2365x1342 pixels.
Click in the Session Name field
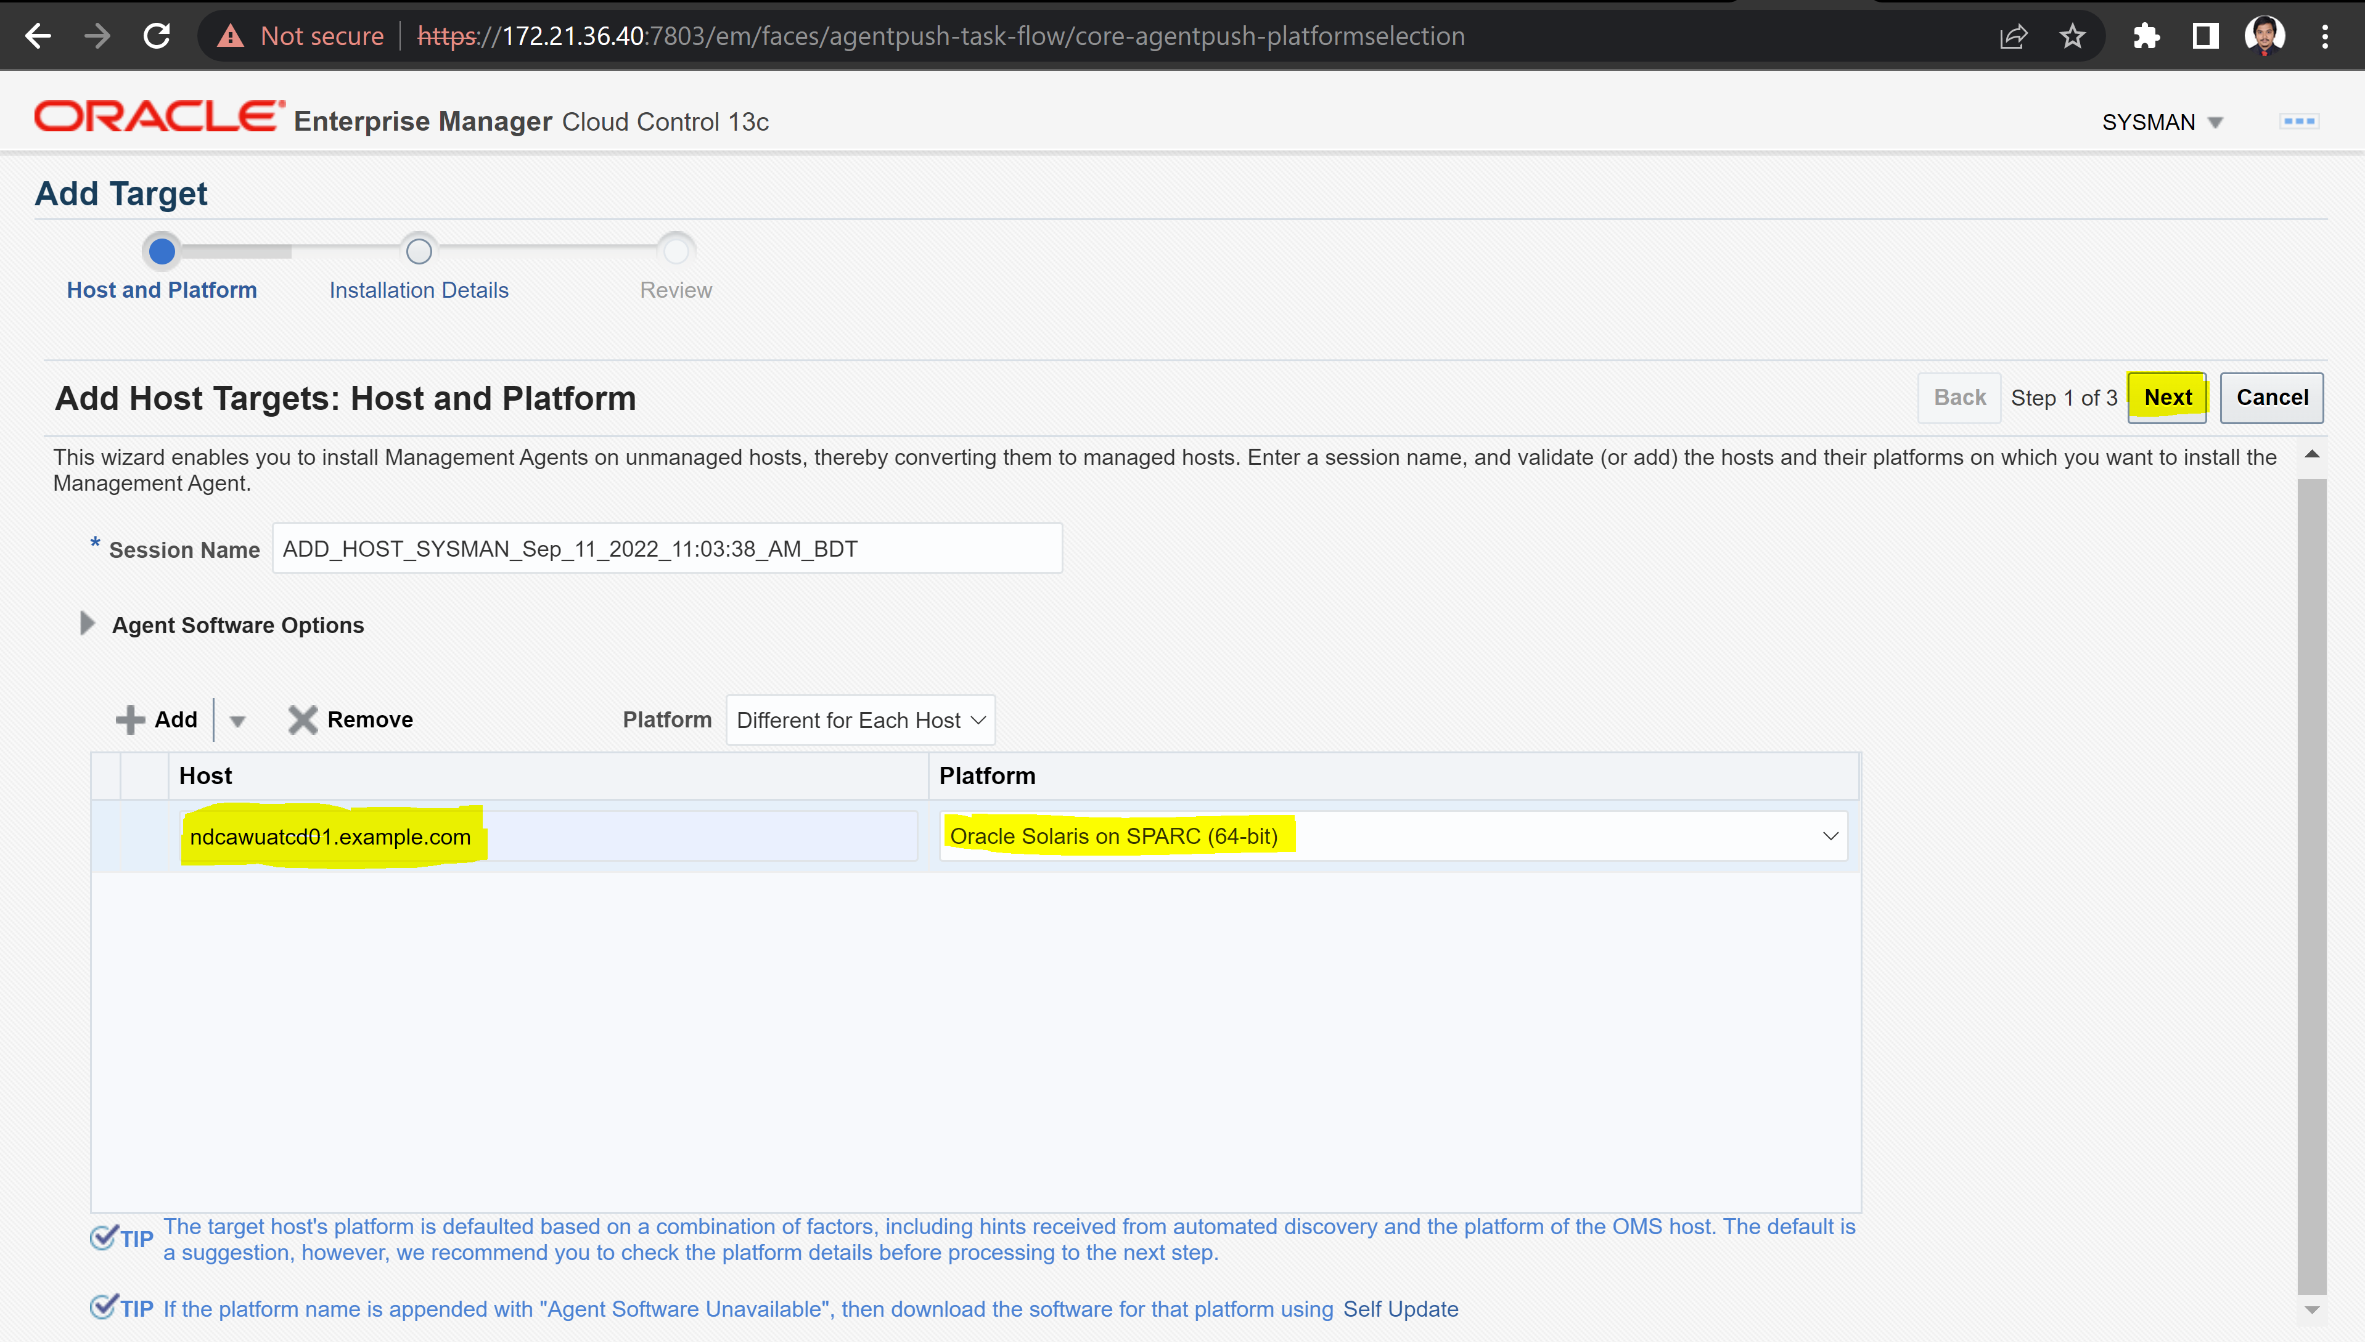tap(666, 549)
